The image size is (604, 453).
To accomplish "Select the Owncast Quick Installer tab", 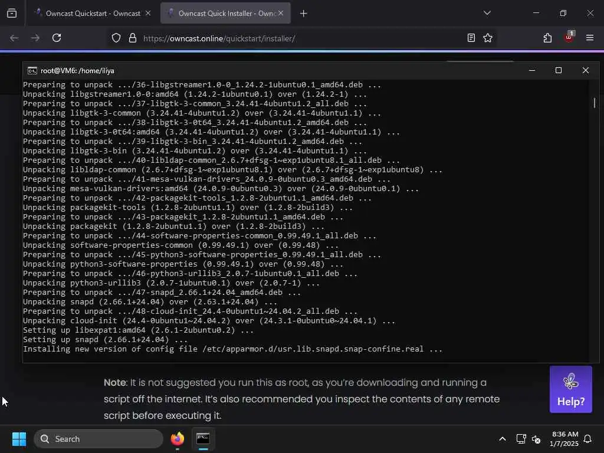I will click(225, 14).
